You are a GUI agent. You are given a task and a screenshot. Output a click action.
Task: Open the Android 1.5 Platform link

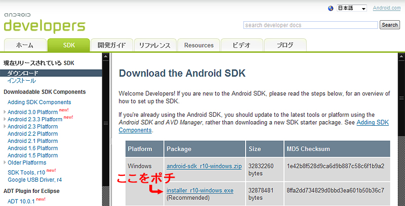click(32, 156)
